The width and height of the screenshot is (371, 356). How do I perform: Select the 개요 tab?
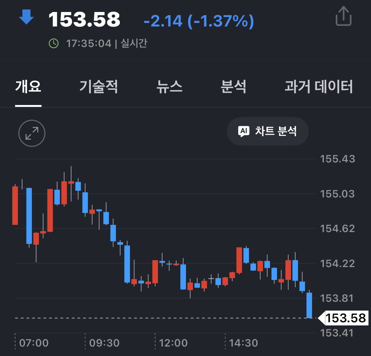[28, 86]
